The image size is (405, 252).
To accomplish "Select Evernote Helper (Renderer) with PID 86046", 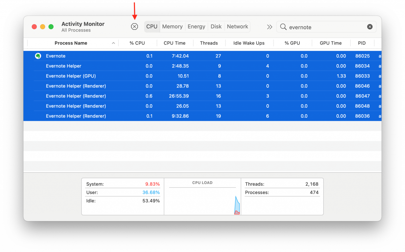I will (202, 86).
